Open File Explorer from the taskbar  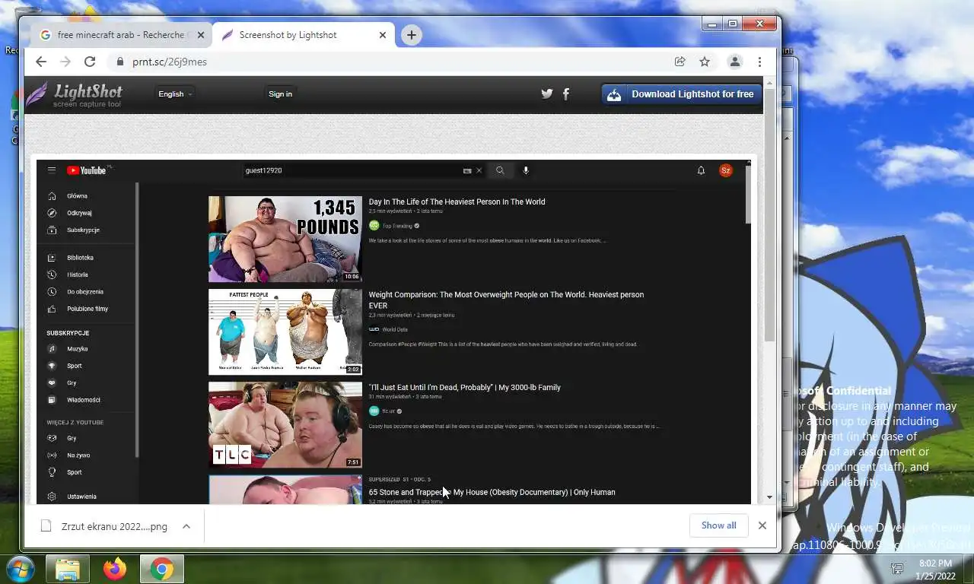click(x=68, y=570)
